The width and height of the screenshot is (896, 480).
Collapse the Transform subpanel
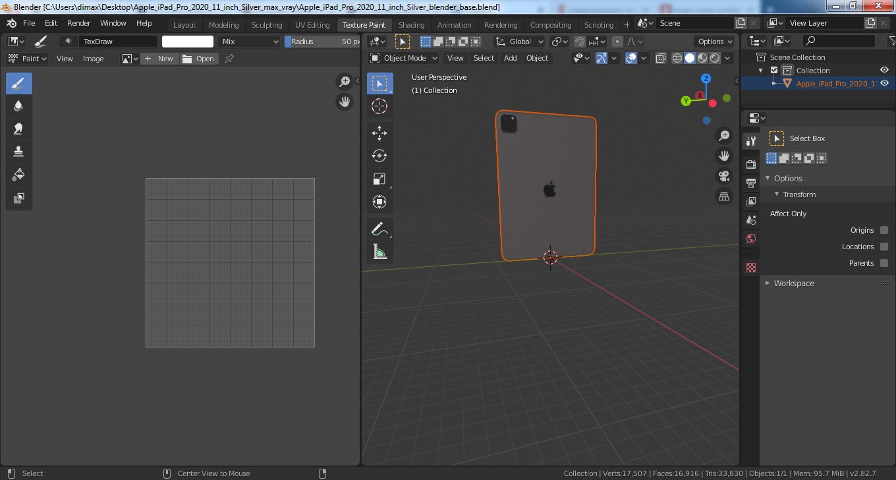[x=777, y=195]
